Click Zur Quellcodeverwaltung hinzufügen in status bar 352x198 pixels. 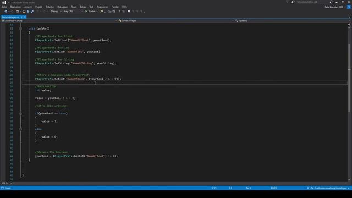[x=328, y=188]
